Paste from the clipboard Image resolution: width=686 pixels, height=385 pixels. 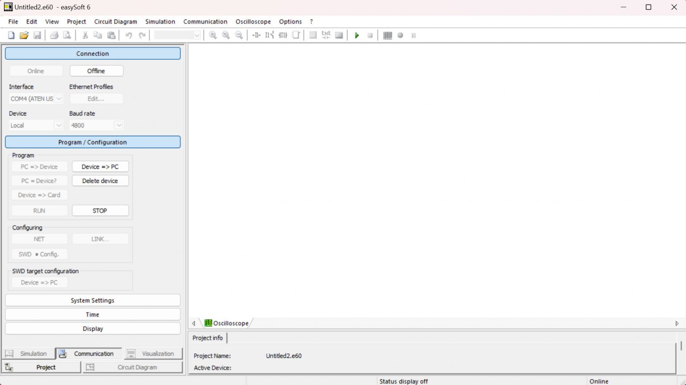[111, 35]
